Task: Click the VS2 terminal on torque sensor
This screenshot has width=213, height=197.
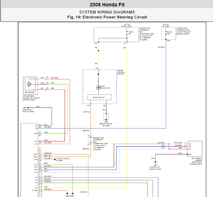Action: (x=190, y=144)
